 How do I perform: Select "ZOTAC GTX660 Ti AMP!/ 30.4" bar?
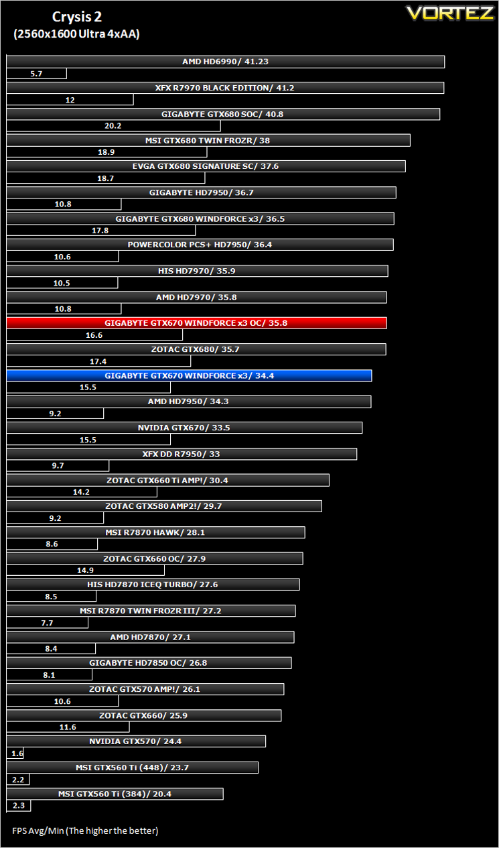pos(167,481)
